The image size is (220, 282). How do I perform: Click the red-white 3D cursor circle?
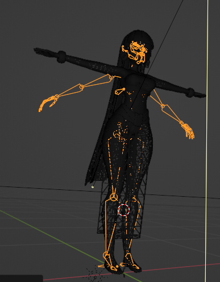coord(123,210)
